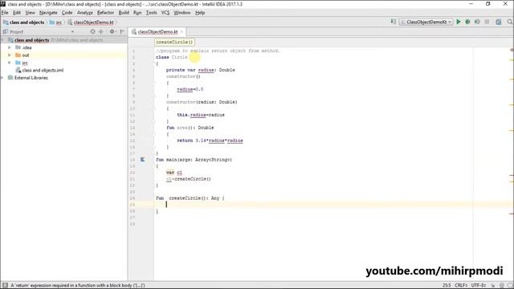
Task: Click the Project view icon in panel header
Action: pyautogui.click(x=6, y=31)
